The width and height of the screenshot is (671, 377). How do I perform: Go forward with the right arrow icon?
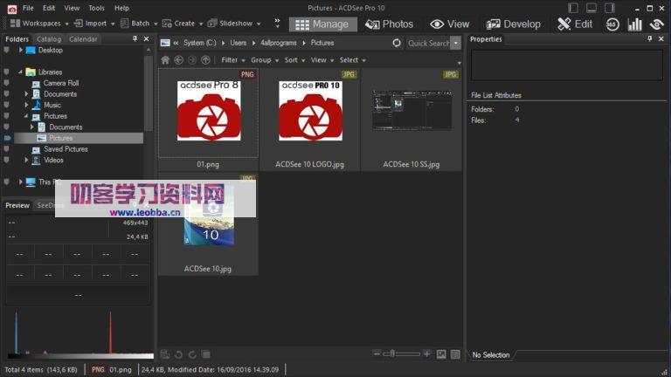[192, 60]
